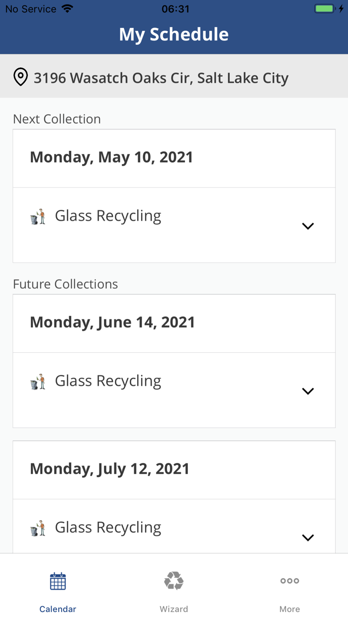Screen dimensions: 348x620
Task: Select the Calendar icon in the bottom bar
Action: pyautogui.click(x=58, y=581)
